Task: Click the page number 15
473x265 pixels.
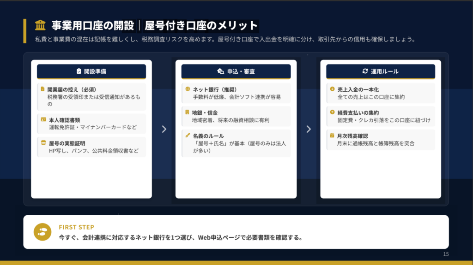Action: click(446, 254)
